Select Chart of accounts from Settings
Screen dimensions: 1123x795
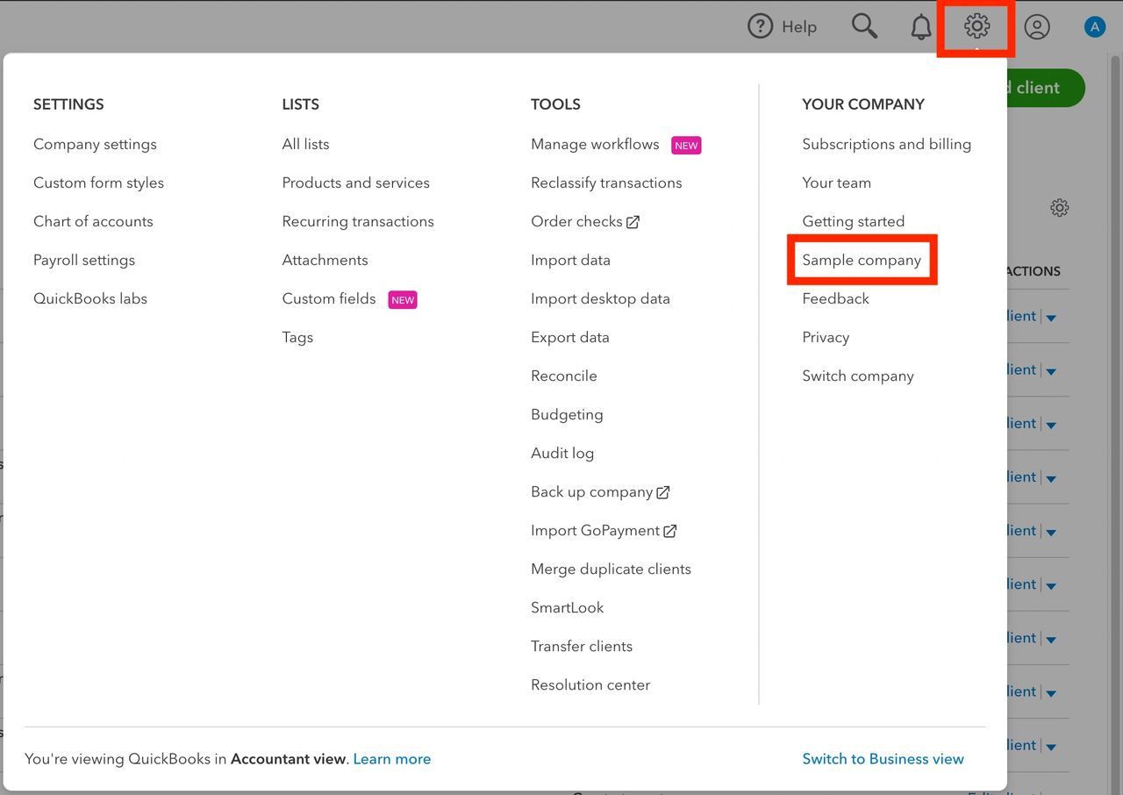coord(93,221)
